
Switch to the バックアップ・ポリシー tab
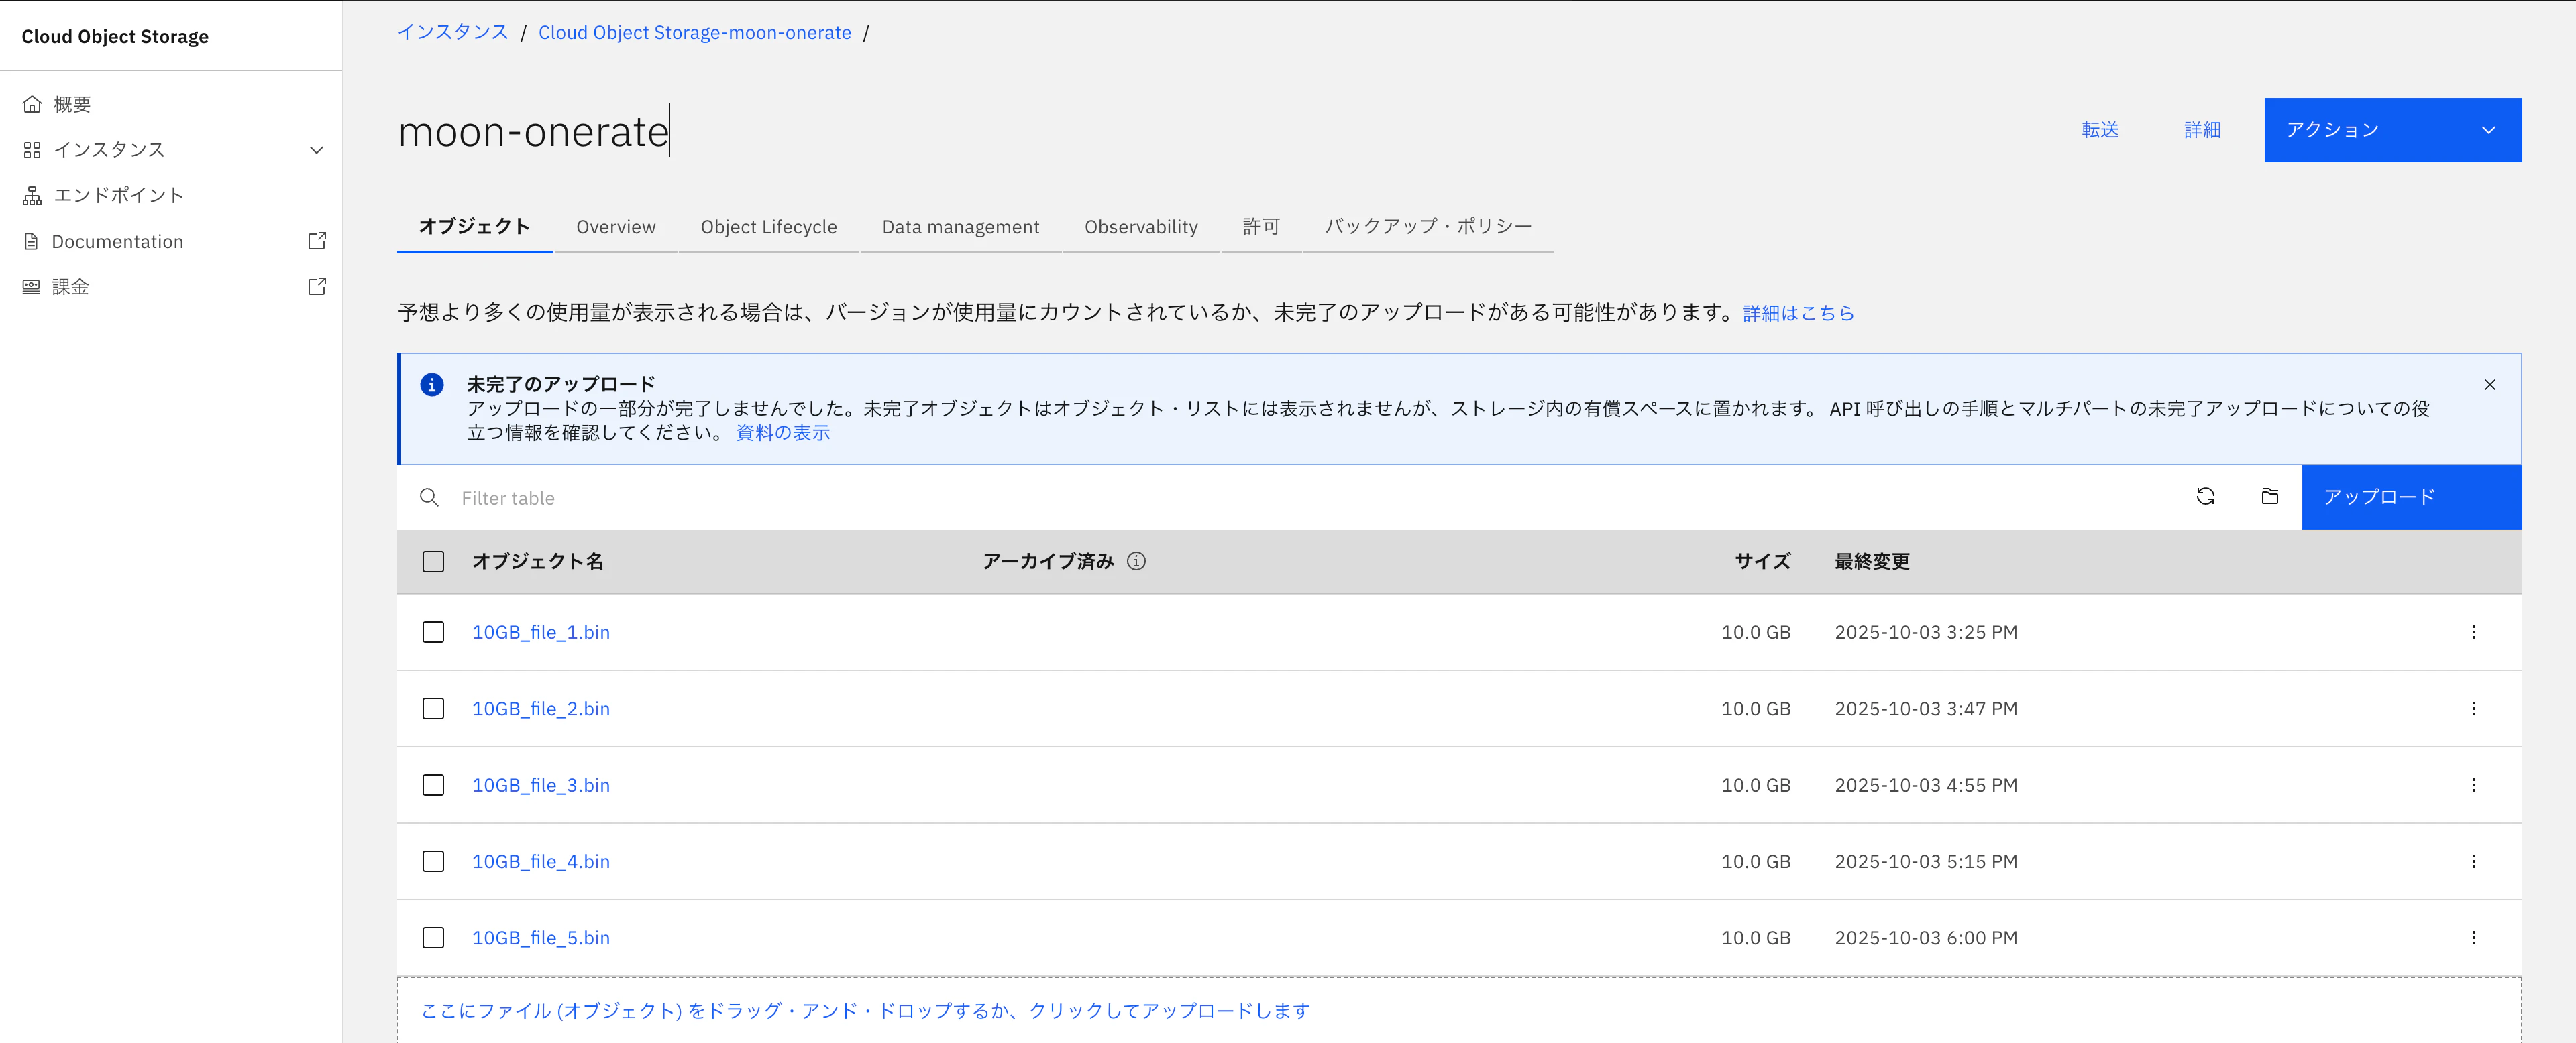point(1428,227)
